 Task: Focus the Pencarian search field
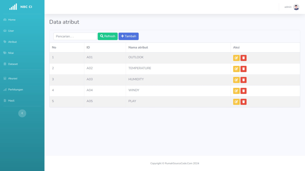coord(75,36)
